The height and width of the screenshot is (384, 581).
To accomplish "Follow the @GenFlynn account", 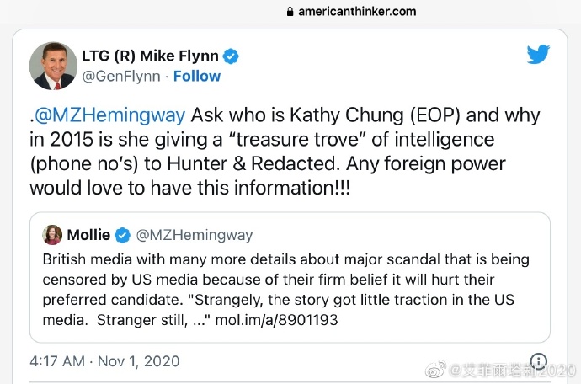I will tap(196, 77).
